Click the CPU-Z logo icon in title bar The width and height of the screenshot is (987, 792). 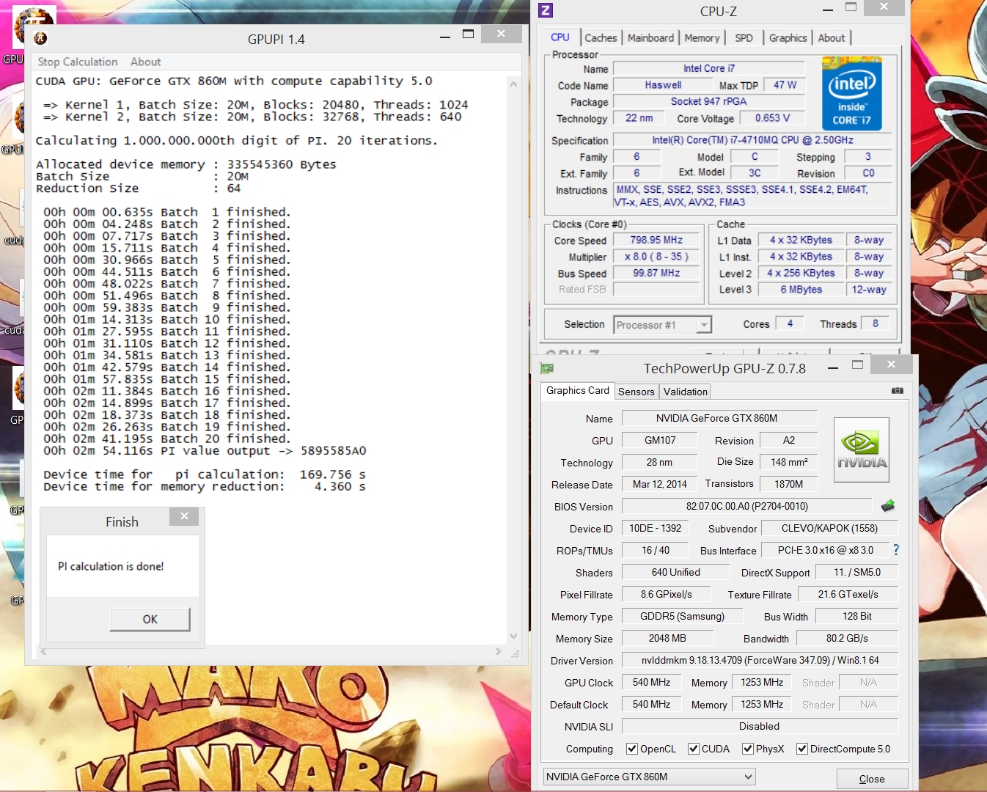[545, 10]
